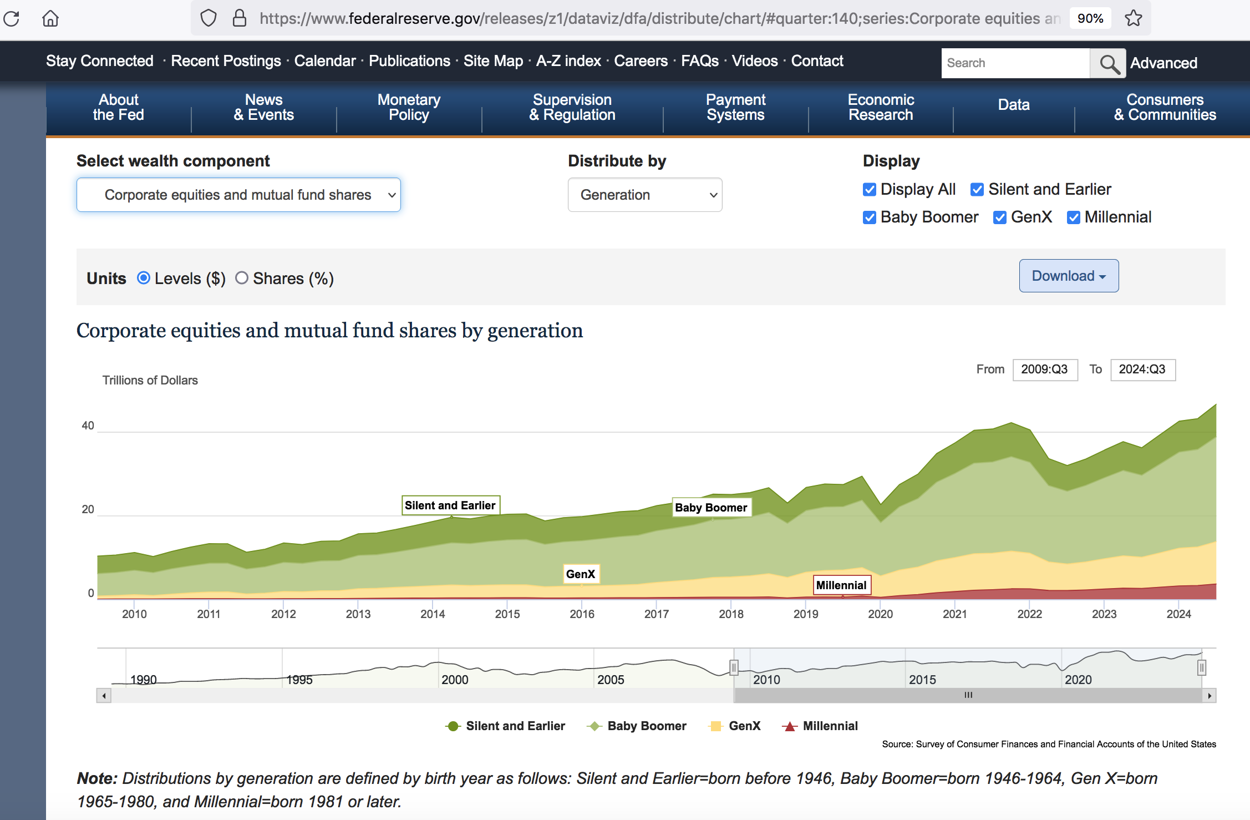The width and height of the screenshot is (1250, 820).
Task: Click the browser home icon
Action: tap(50, 18)
